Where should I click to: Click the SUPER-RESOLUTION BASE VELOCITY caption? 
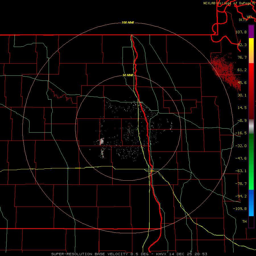click(x=90, y=254)
